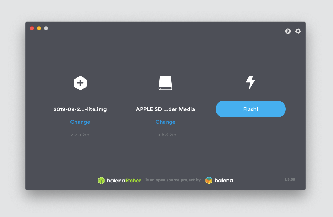Click the version number 1.5.56
The width and height of the screenshot is (333, 217).
coord(290,179)
